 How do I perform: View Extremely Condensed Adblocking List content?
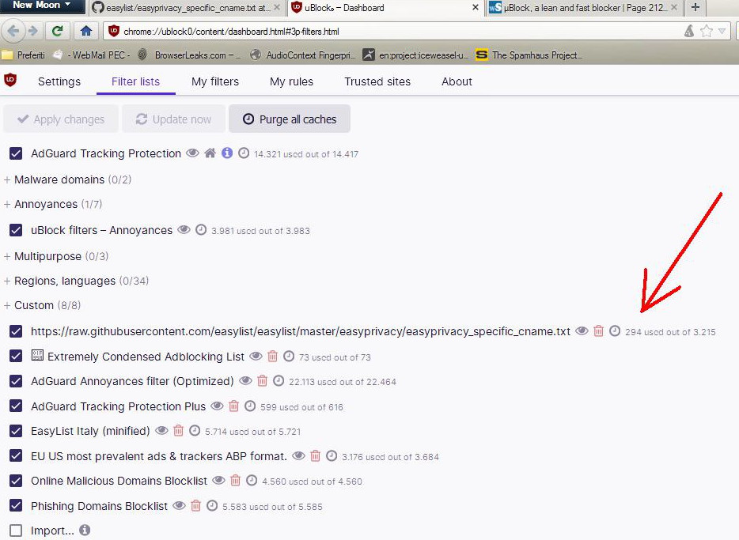point(256,357)
